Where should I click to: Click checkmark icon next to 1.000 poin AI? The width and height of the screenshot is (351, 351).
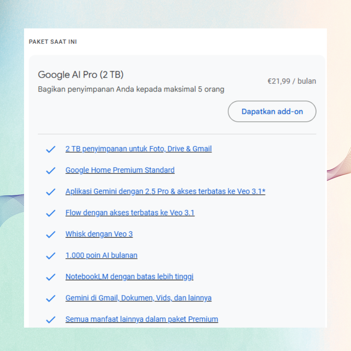coord(51,256)
